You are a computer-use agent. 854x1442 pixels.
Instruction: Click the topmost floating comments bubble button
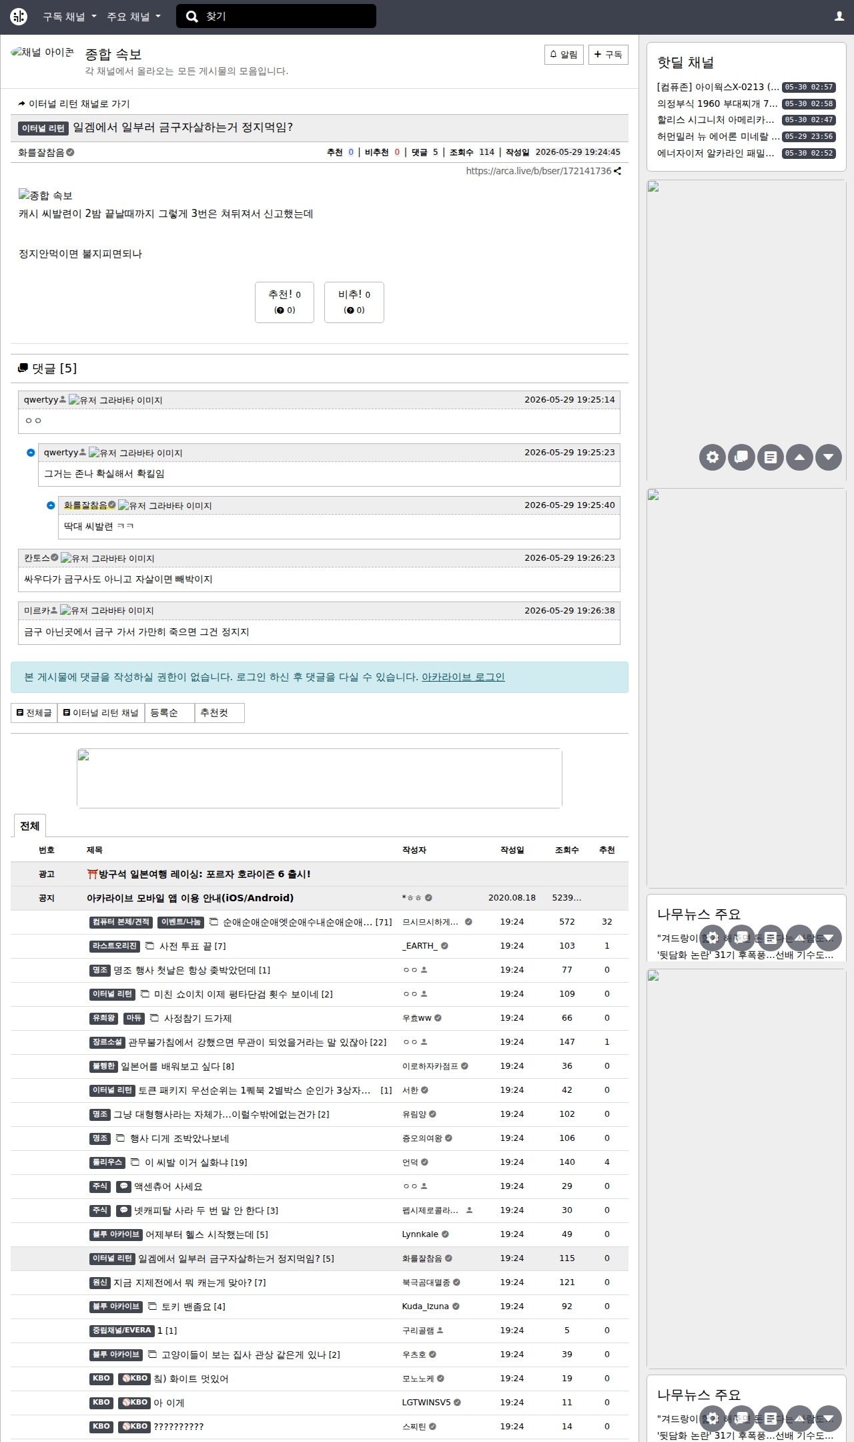(x=742, y=457)
